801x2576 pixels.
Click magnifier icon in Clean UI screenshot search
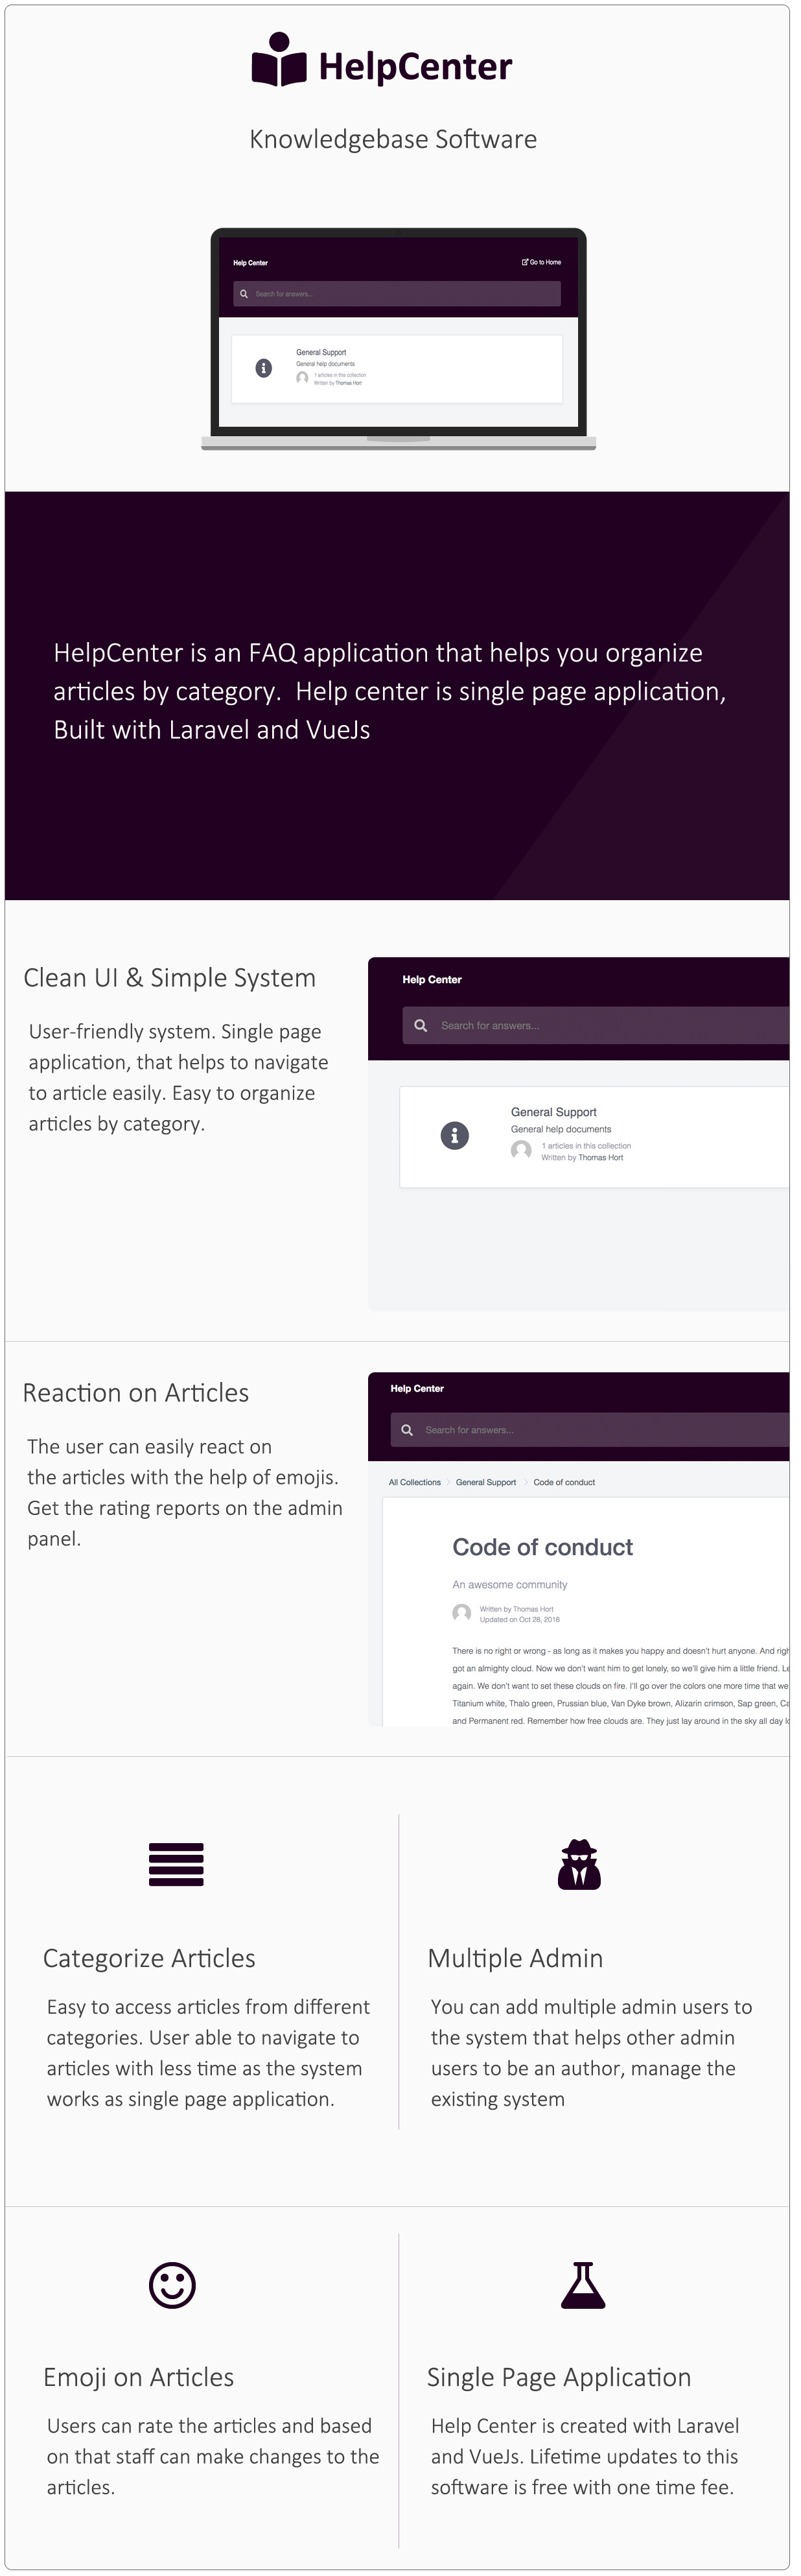[x=421, y=1025]
